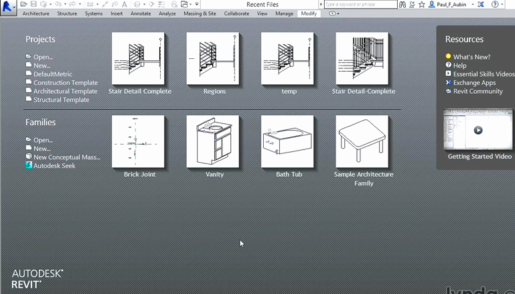Click the Close Hidden Windows icon
The width and height of the screenshot is (515, 294).
(x=174, y=4)
